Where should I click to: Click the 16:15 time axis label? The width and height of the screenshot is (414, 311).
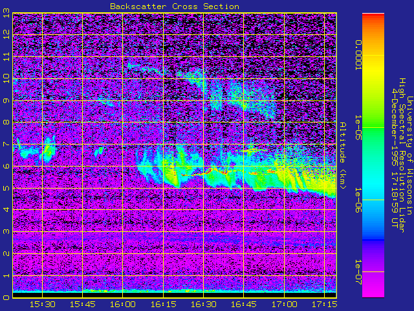[x=164, y=304]
